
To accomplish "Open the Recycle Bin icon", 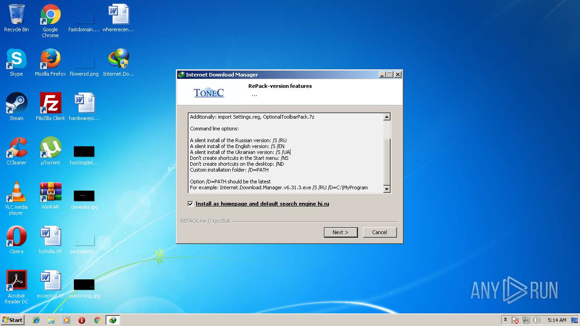I will click(16, 19).
